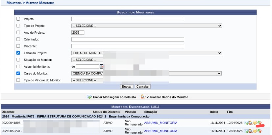Click yellow note edit icon for student 20220041895
Viewport: 272px width, 135px height.
pos(255,123)
